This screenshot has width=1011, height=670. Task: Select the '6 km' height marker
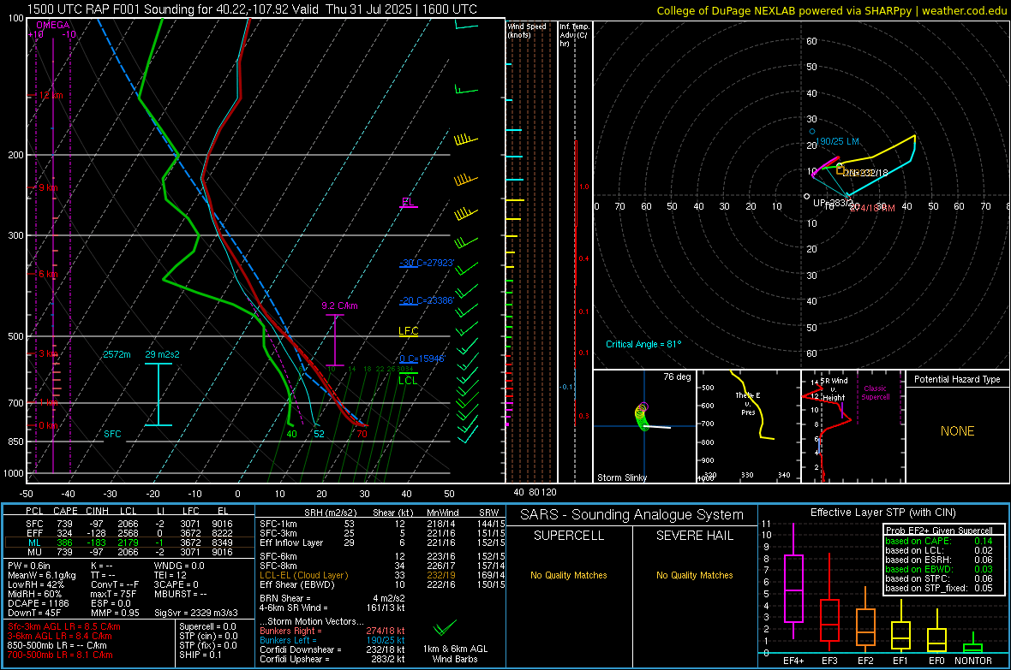(48, 274)
